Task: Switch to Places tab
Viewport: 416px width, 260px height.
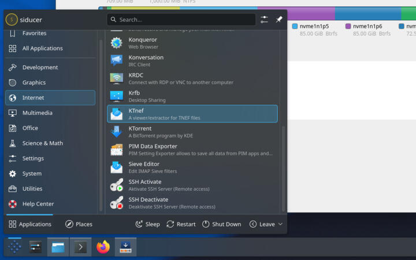Action: coord(79,224)
